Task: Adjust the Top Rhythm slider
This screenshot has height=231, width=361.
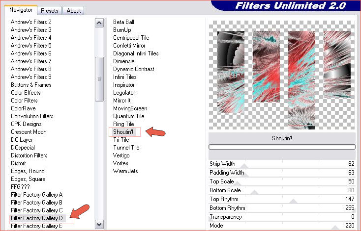Action: click(x=282, y=199)
